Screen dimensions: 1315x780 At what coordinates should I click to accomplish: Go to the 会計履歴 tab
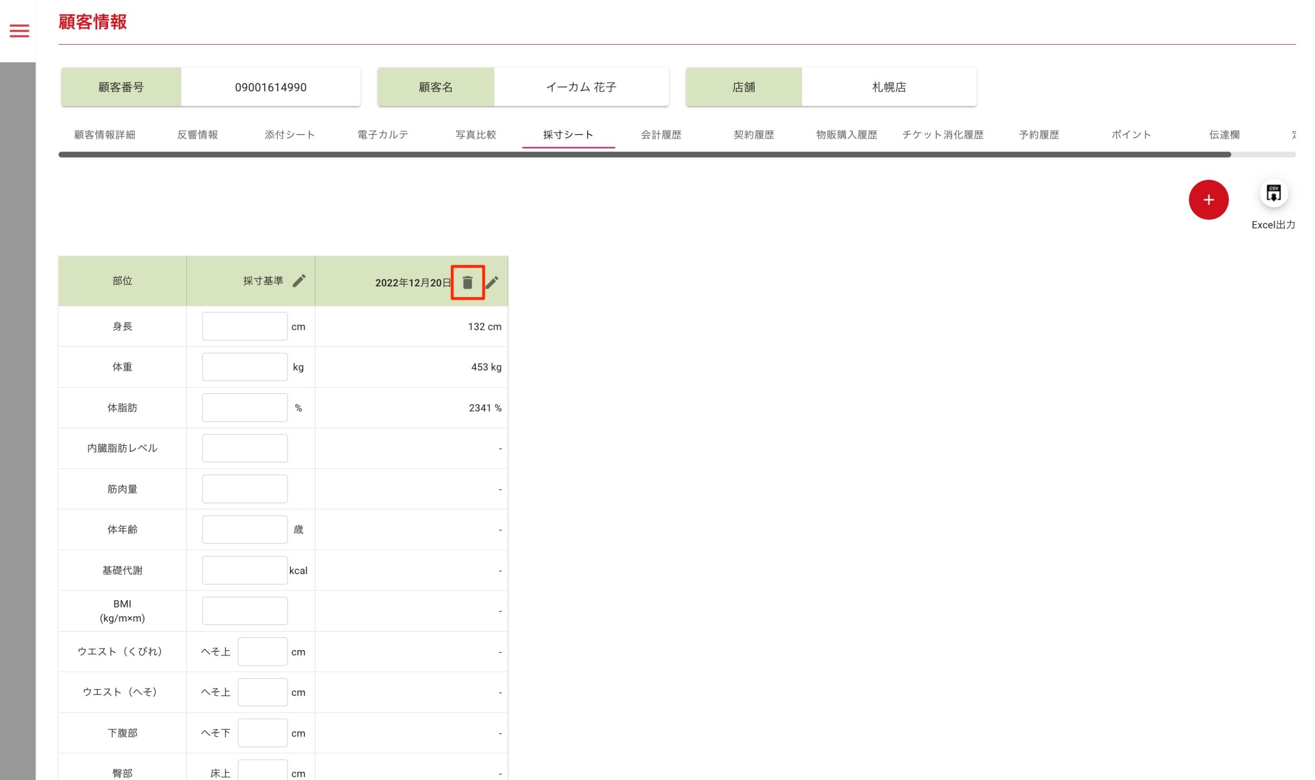(661, 135)
